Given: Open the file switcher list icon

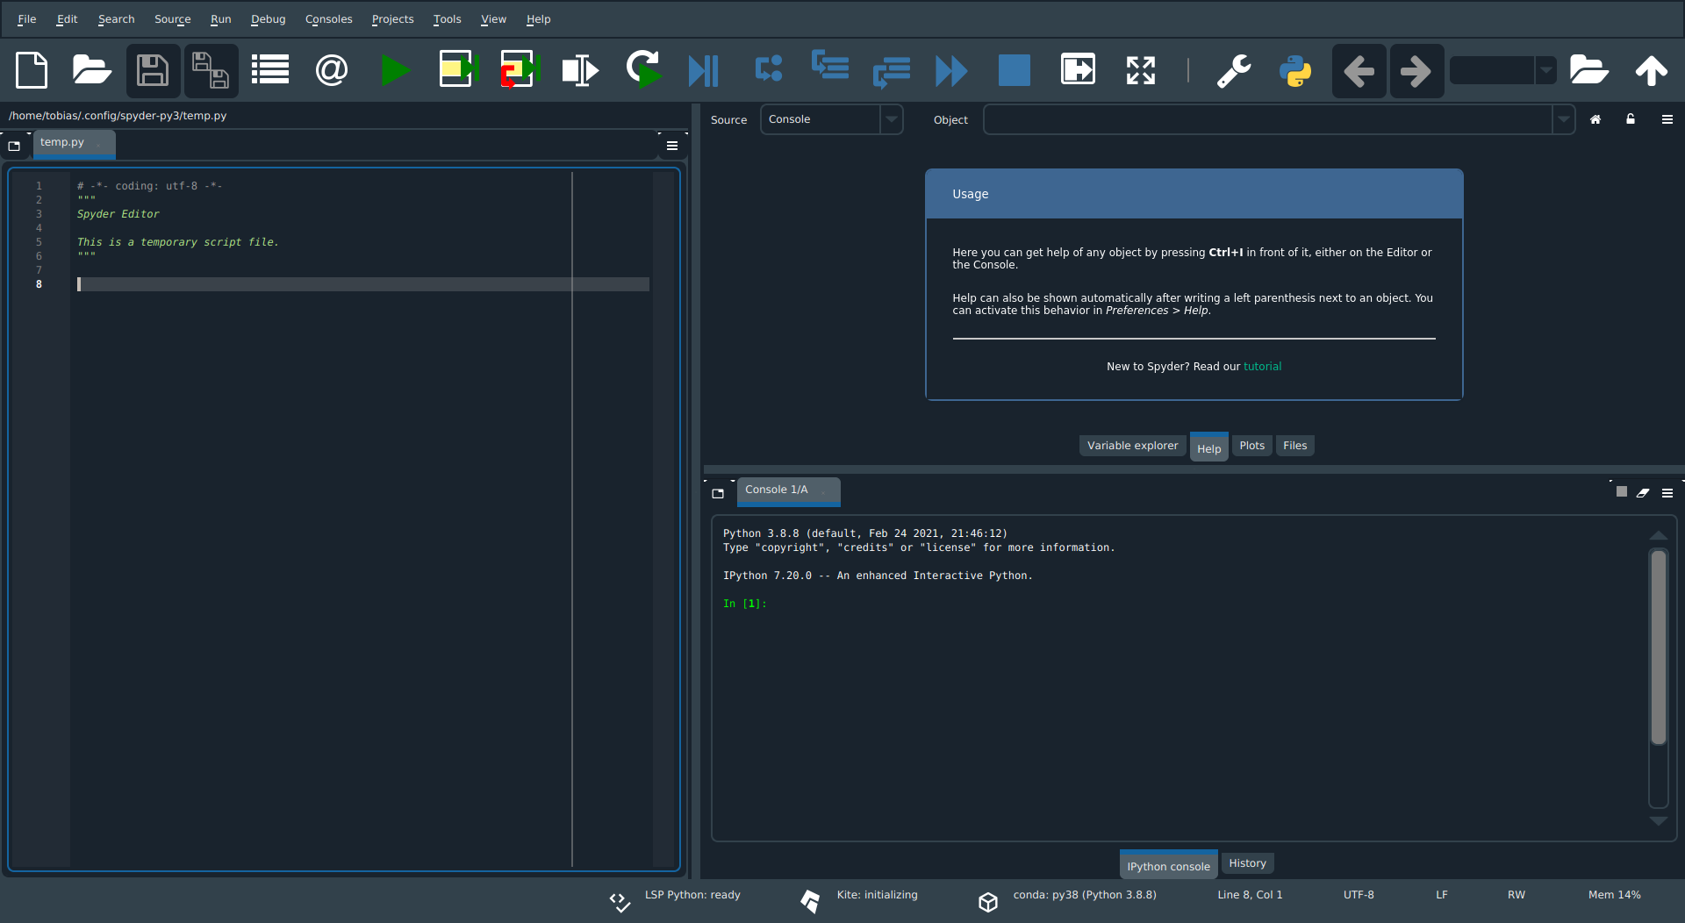Looking at the screenshot, I should (x=270, y=70).
